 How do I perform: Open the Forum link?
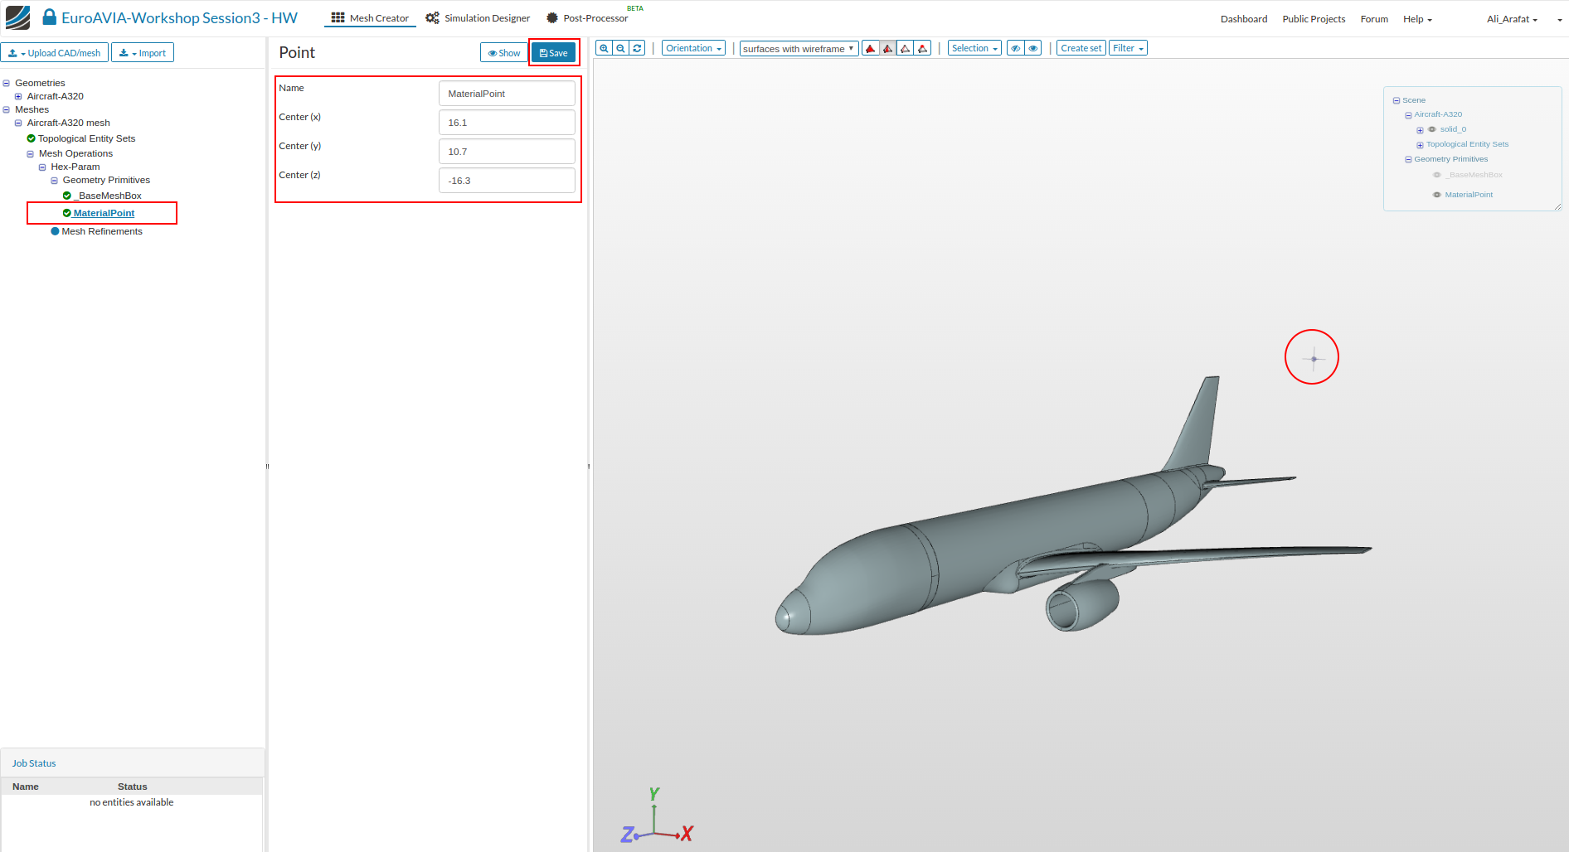1374,19
